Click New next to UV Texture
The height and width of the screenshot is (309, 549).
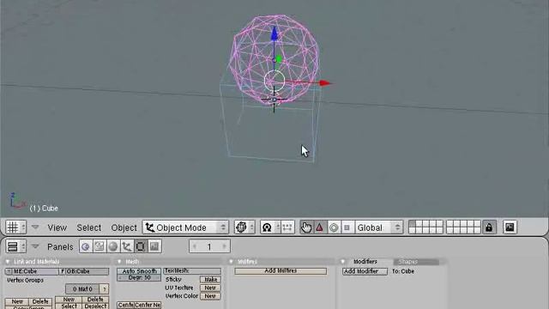coord(210,288)
